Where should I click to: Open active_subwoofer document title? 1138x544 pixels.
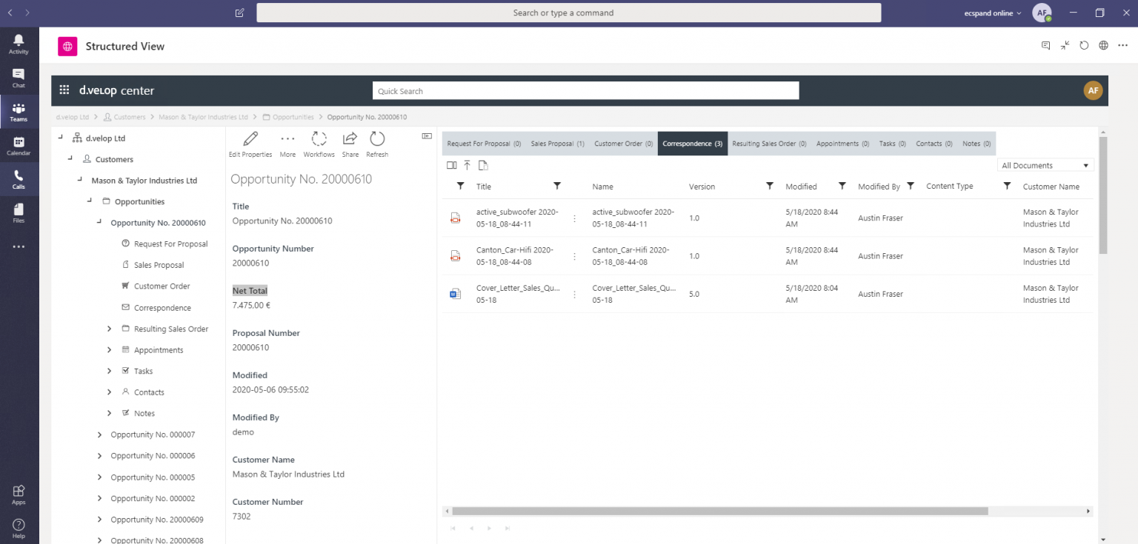tap(517, 218)
